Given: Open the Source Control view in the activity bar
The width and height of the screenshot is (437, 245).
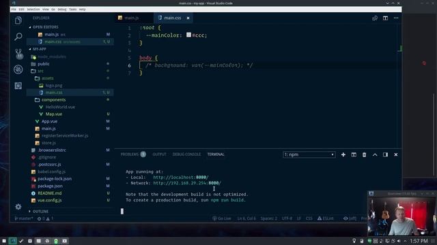Looking at the screenshot, I should click(18, 54).
